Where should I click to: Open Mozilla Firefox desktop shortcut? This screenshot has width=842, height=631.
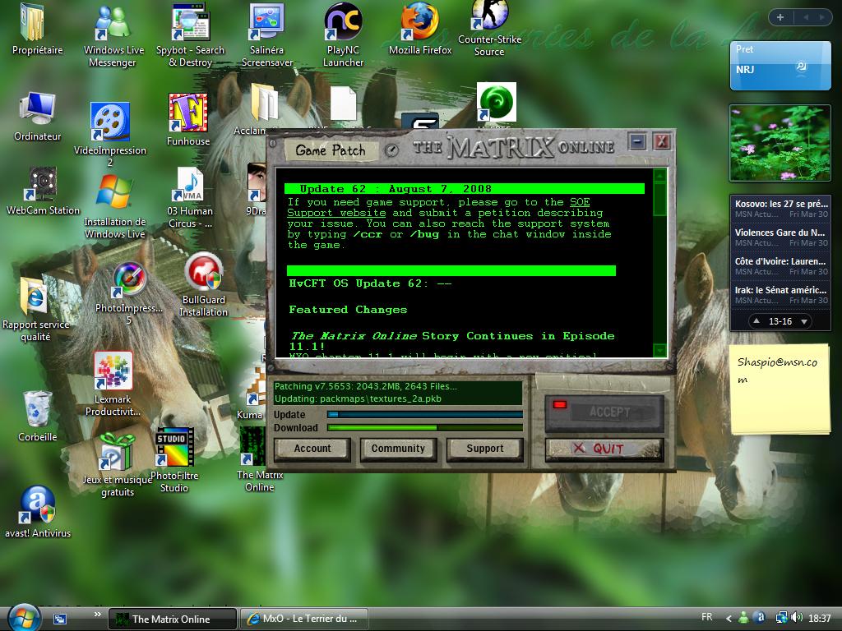pyautogui.click(x=420, y=30)
